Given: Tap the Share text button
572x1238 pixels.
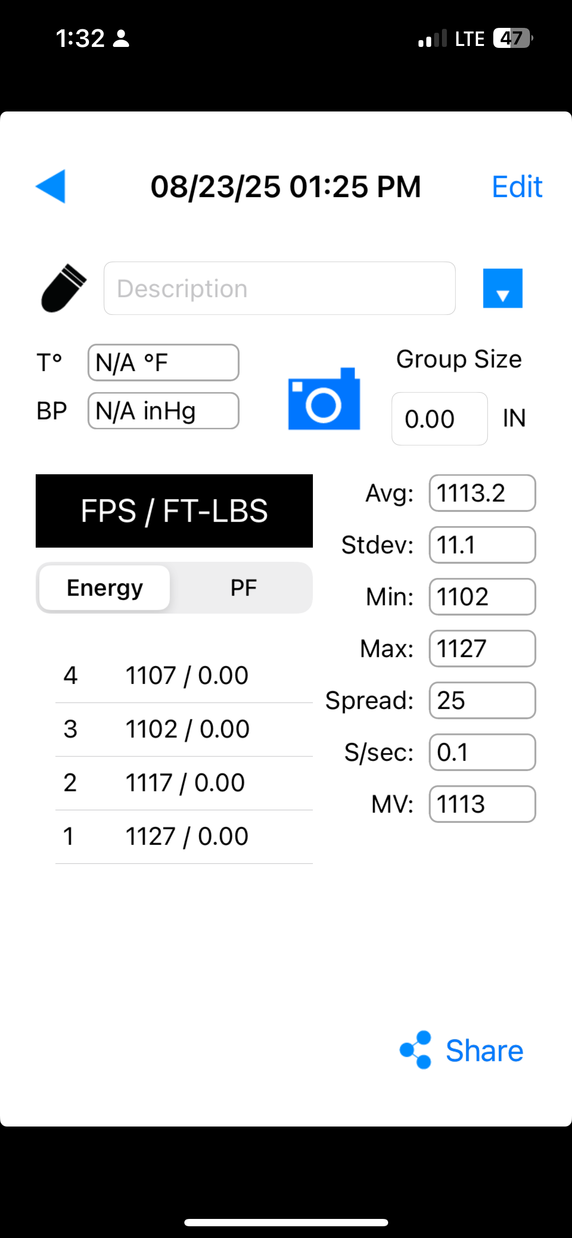Looking at the screenshot, I should [484, 1051].
